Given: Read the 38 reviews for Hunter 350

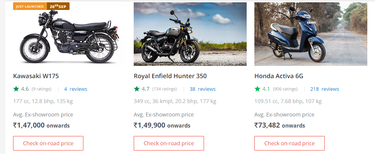Looking at the screenshot, I should pos(202,89).
